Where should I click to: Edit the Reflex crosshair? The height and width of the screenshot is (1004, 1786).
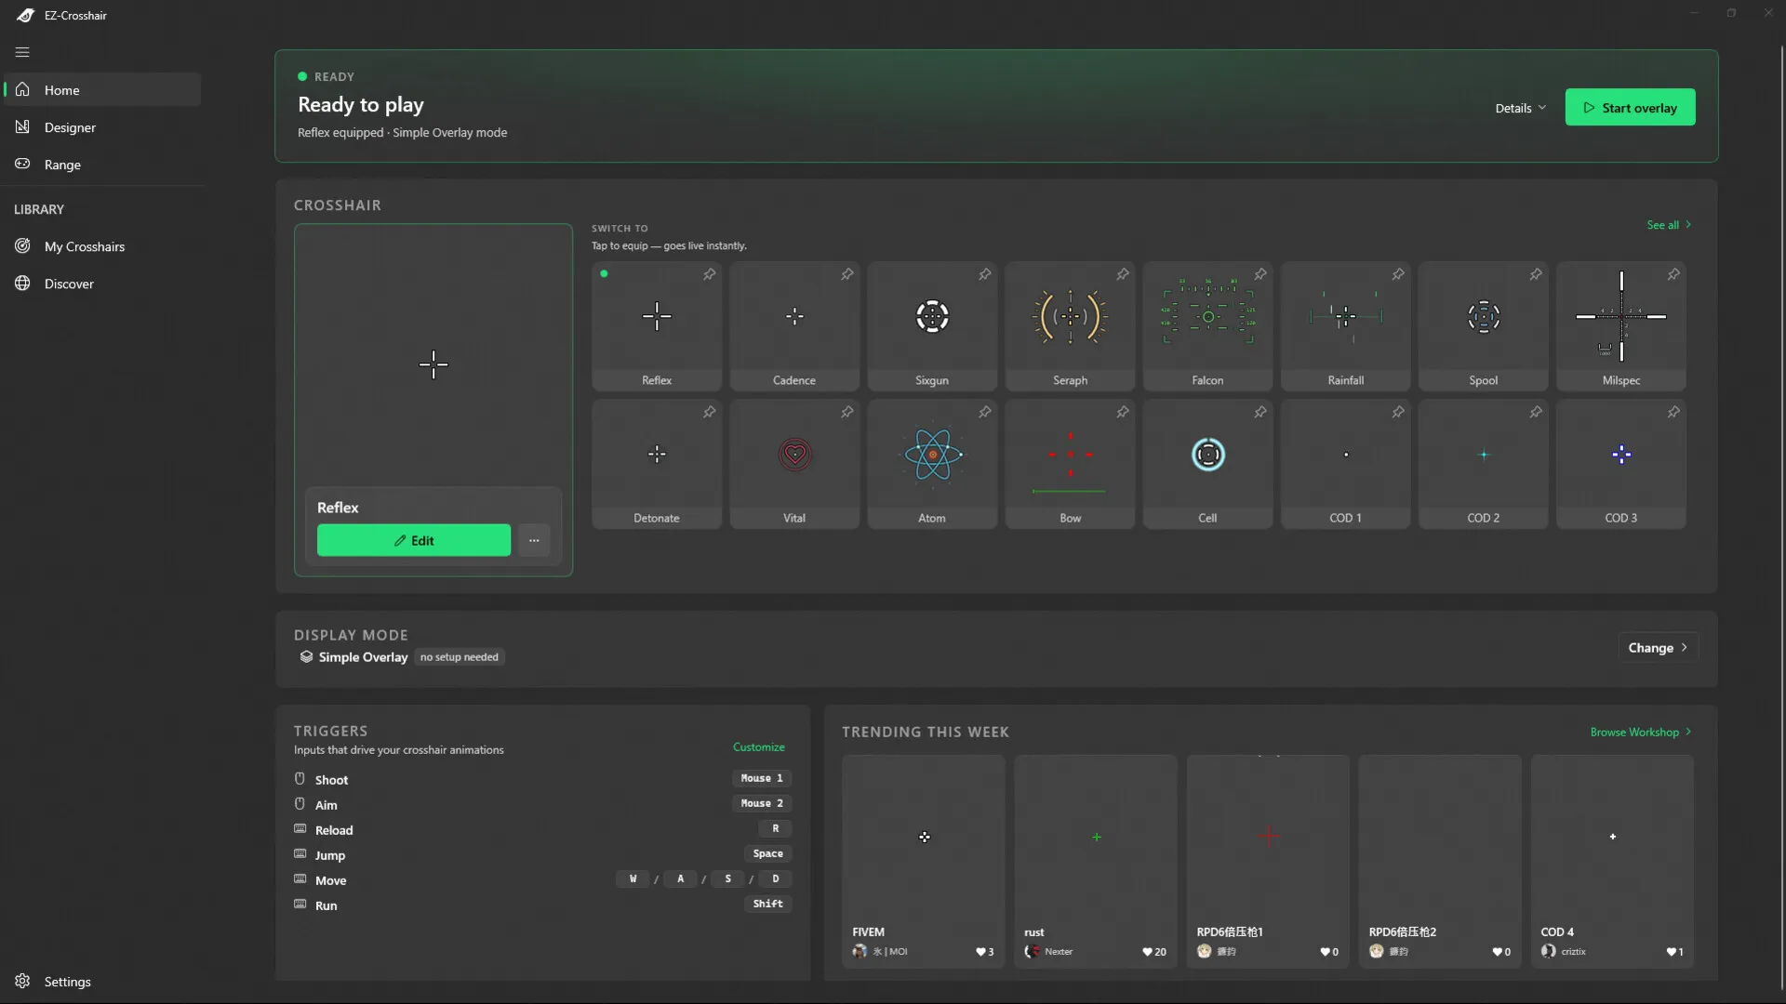click(414, 540)
